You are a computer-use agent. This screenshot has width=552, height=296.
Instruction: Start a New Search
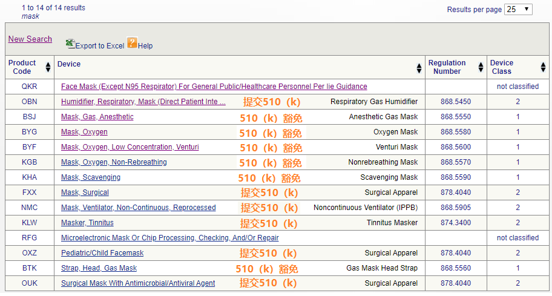[30, 39]
